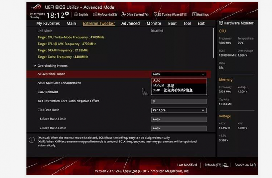Open the Exit tab
Image resolution: width=272 pixels, height=178 pixels.
[201, 24]
